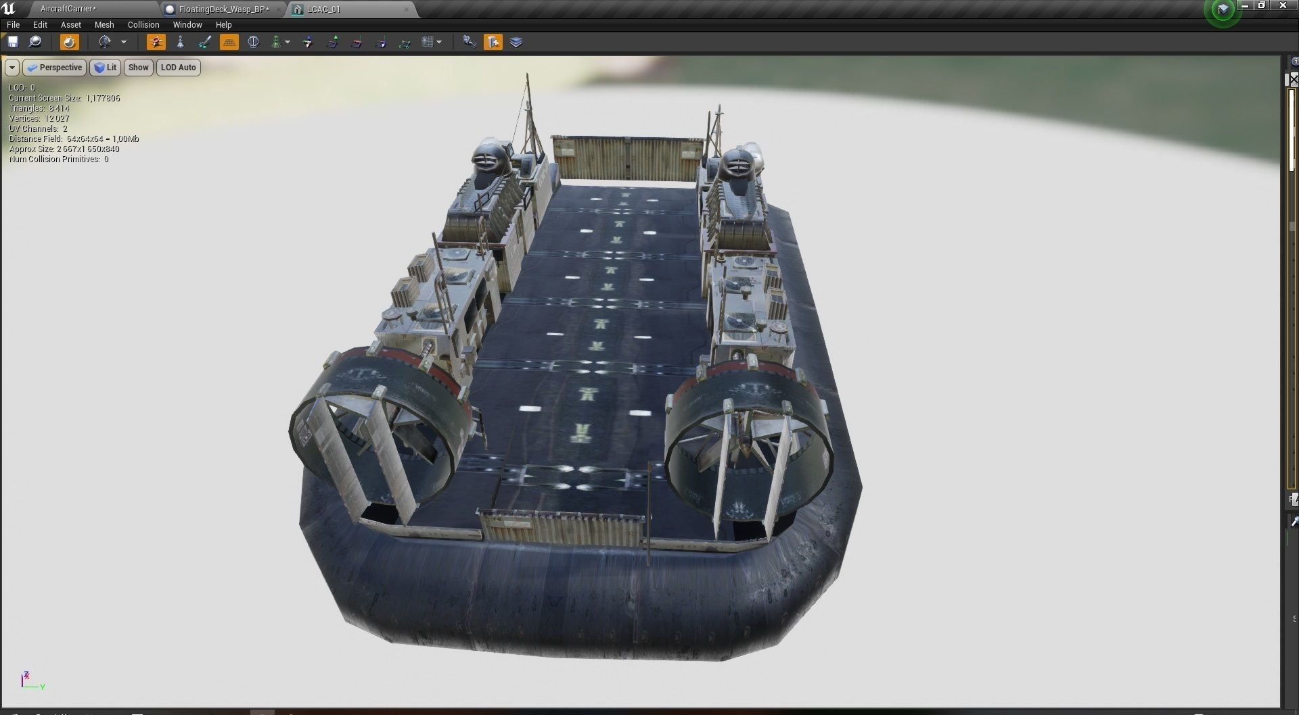Viewport: 1299px width, 715px height.
Task: Save the LCAC_01 static mesh asset
Action: pos(13,42)
